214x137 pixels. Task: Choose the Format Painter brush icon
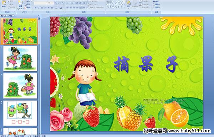(x=11, y=7)
